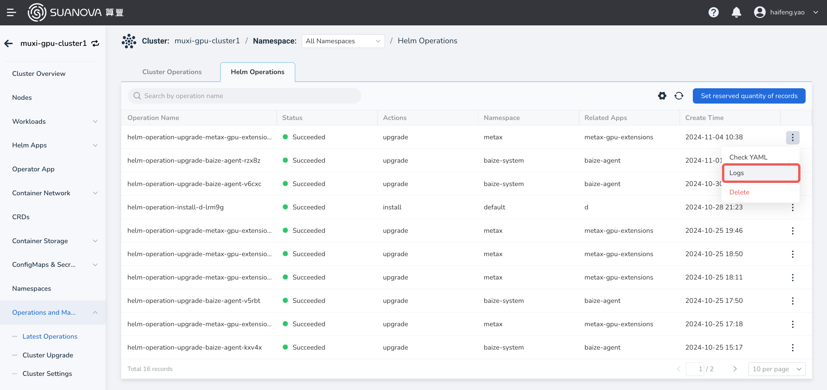Choose Check YAML from the context menu
Image resolution: width=827 pixels, height=390 pixels.
tap(748, 157)
